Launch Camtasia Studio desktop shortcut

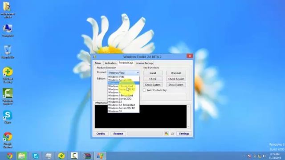8,96
